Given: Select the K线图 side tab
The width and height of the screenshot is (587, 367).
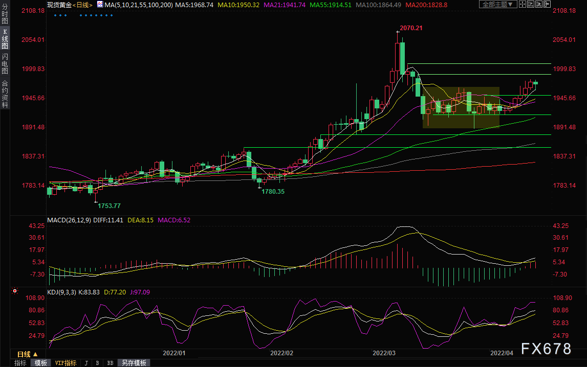Looking at the screenshot, I should 5,38.
